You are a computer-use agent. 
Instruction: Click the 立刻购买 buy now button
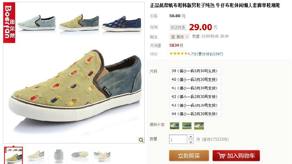(189, 156)
